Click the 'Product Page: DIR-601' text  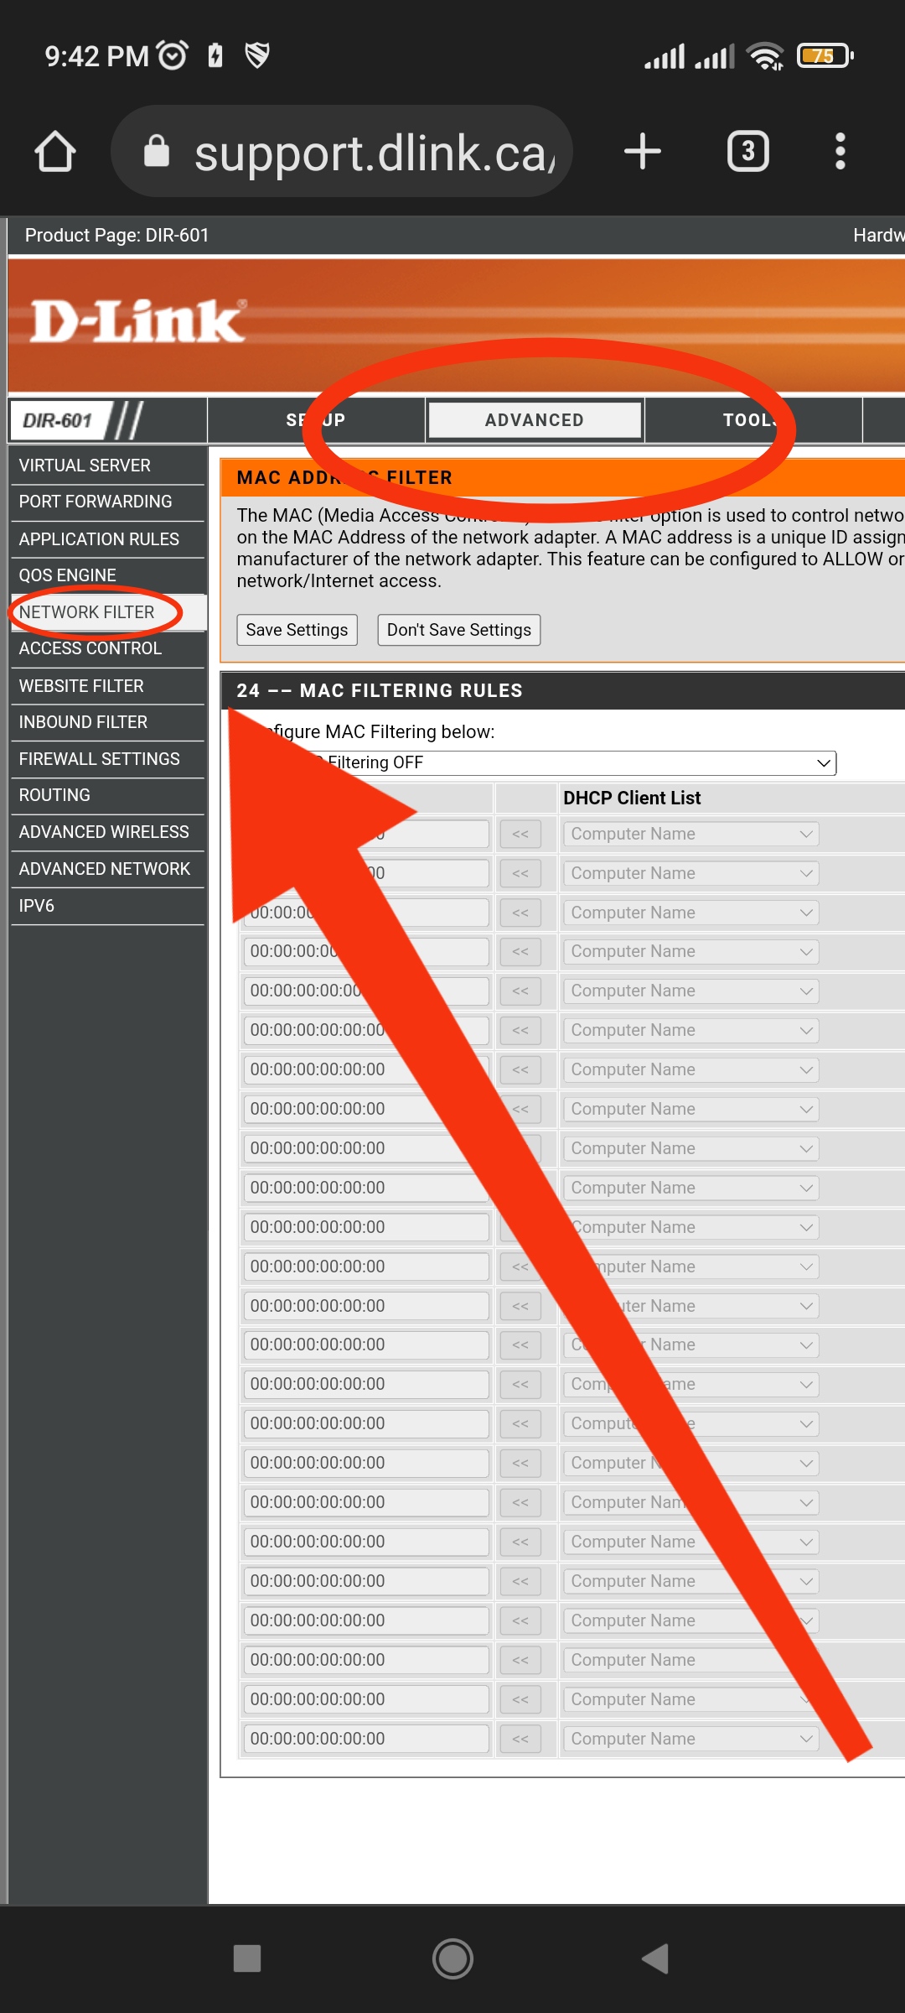point(117,236)
